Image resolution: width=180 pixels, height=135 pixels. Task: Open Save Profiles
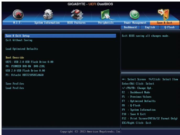click(15, 84)
